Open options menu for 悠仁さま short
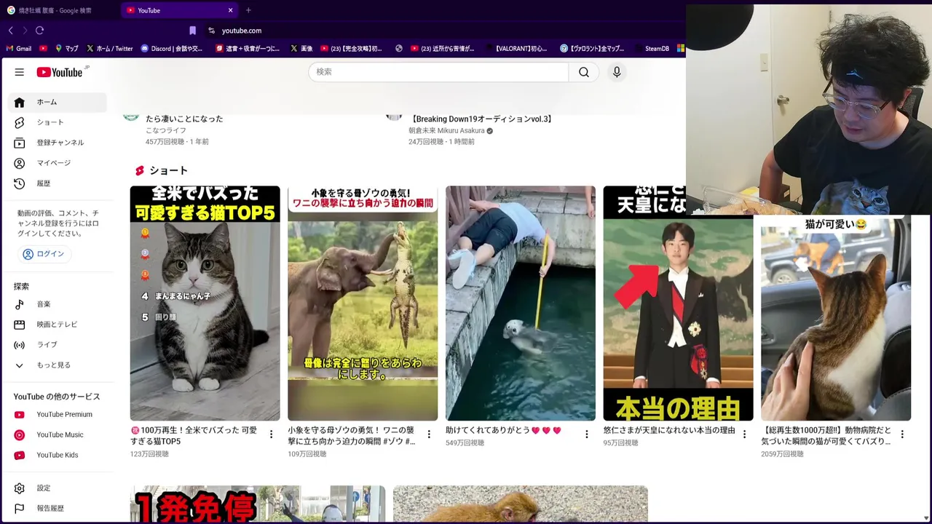Viewport: 932px width, 524px height. click(x=744, y=434)
